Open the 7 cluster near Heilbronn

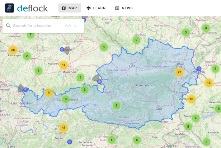point(30,35)
